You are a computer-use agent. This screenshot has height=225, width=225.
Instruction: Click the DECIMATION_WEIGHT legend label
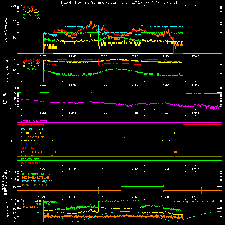point(36,177)
